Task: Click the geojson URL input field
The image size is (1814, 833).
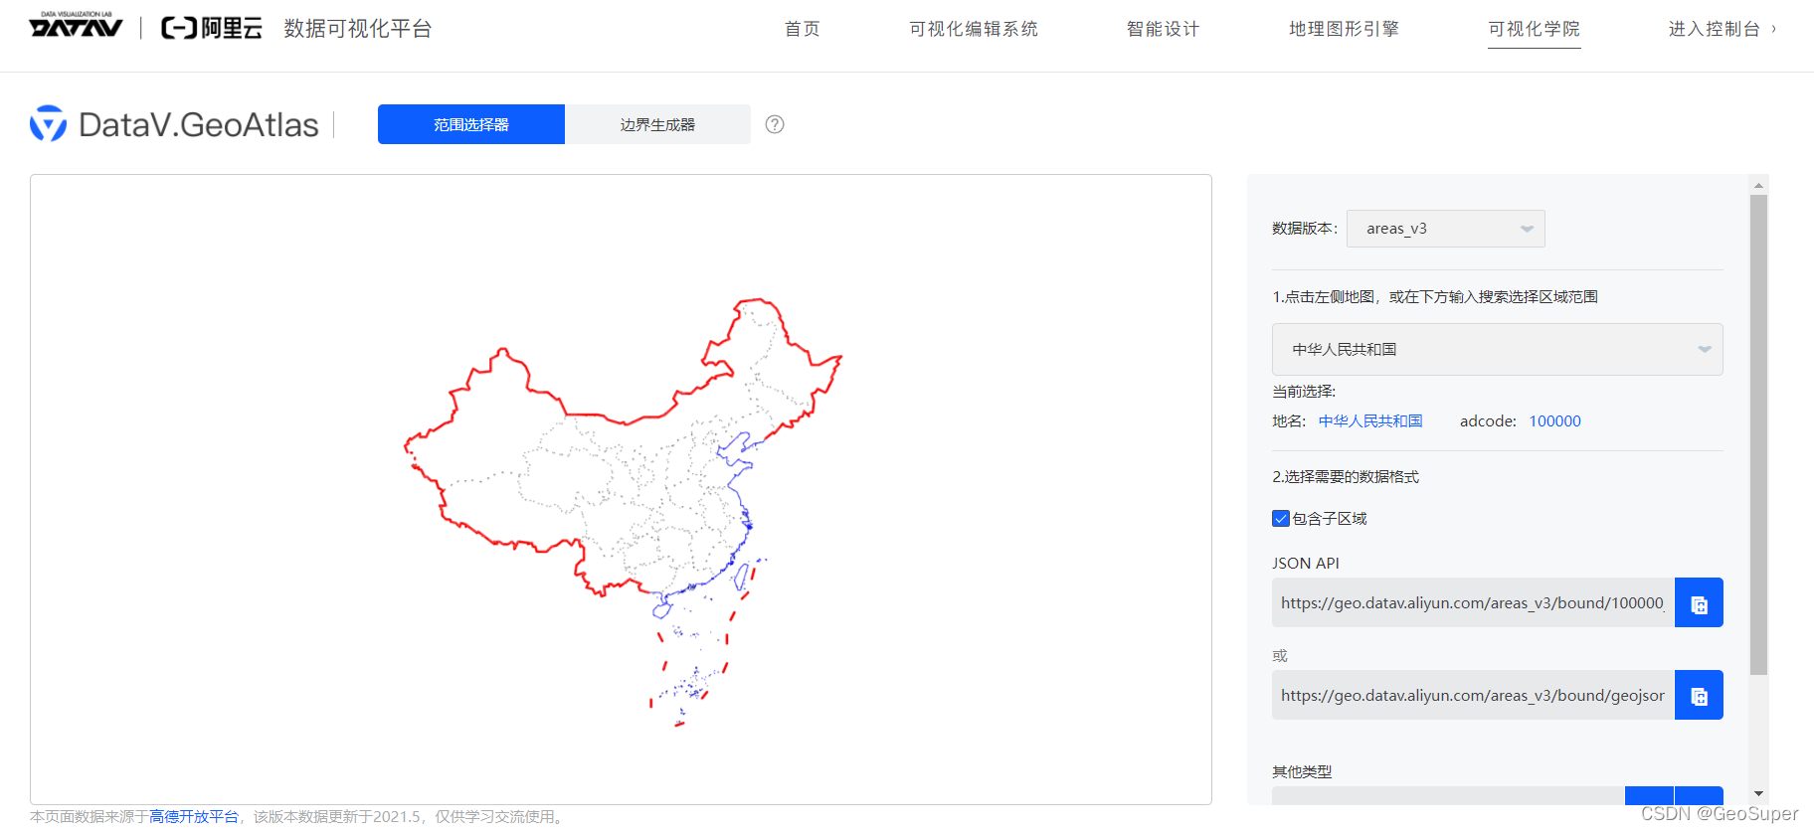Action: click(1473, 695)
